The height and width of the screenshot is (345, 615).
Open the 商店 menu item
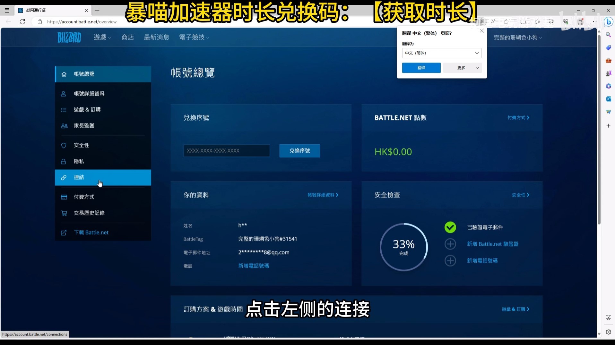click(127, 37)
